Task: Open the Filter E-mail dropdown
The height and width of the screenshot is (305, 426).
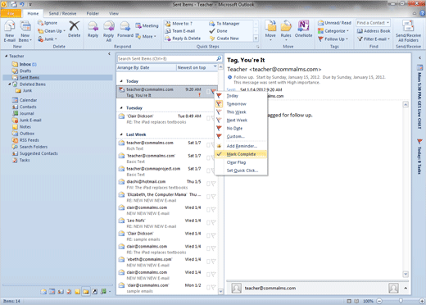Action: tap(374, 39)
